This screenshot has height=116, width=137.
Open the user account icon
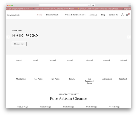[x=122, y=15]
